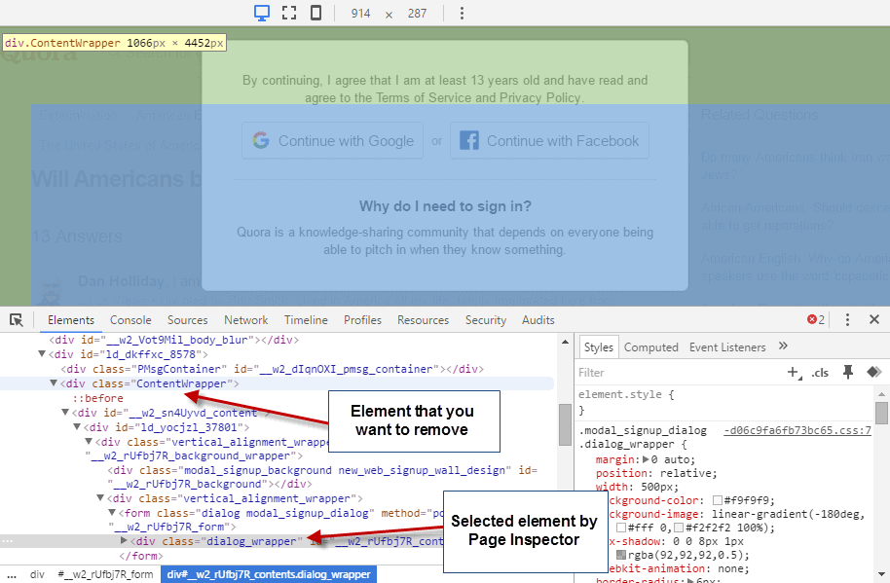Open the -d06c9fa6fb73bc65.css:7 source link
The width and height of the screenshot is (890, 583).
[797, 430]
